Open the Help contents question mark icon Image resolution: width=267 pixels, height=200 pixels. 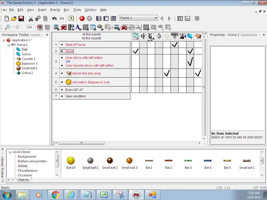71,18
